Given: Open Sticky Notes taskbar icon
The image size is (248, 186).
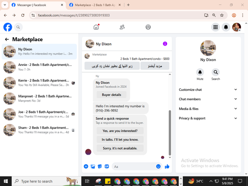Looking at the screenshot, I should (108, 181).
